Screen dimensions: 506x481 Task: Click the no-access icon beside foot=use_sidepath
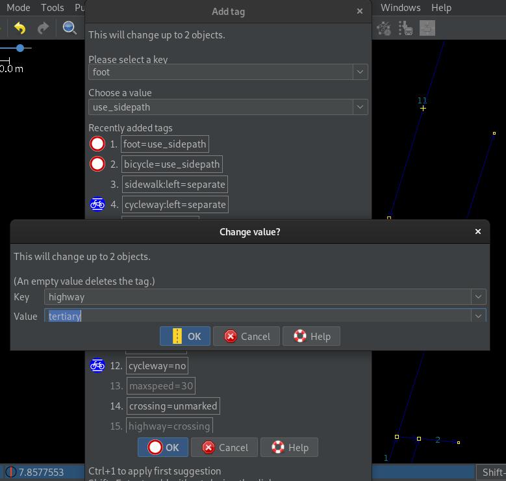97,144
